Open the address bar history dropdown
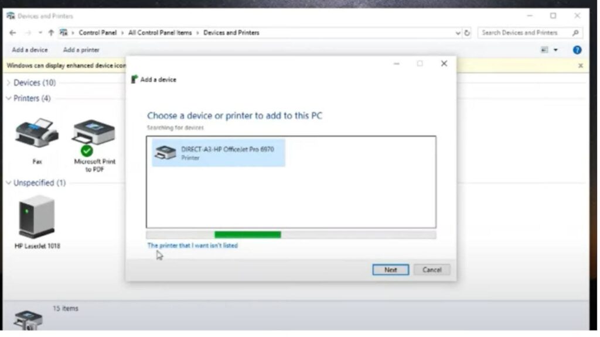 tap(458, 33)
